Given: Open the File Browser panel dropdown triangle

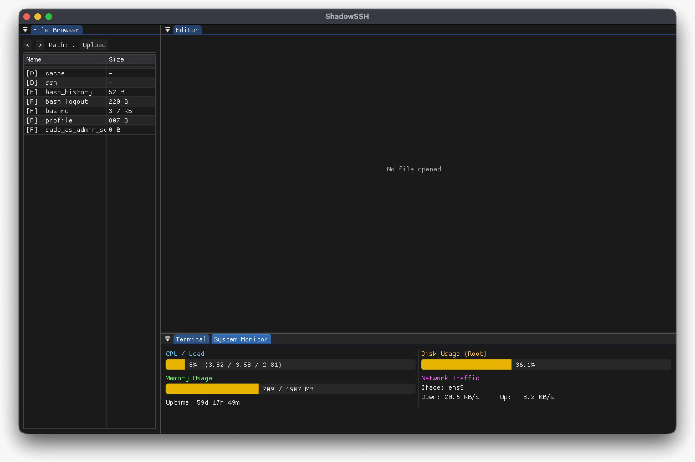Looking at the screenshot, I should pyautogui.click(x=25, y=30).
